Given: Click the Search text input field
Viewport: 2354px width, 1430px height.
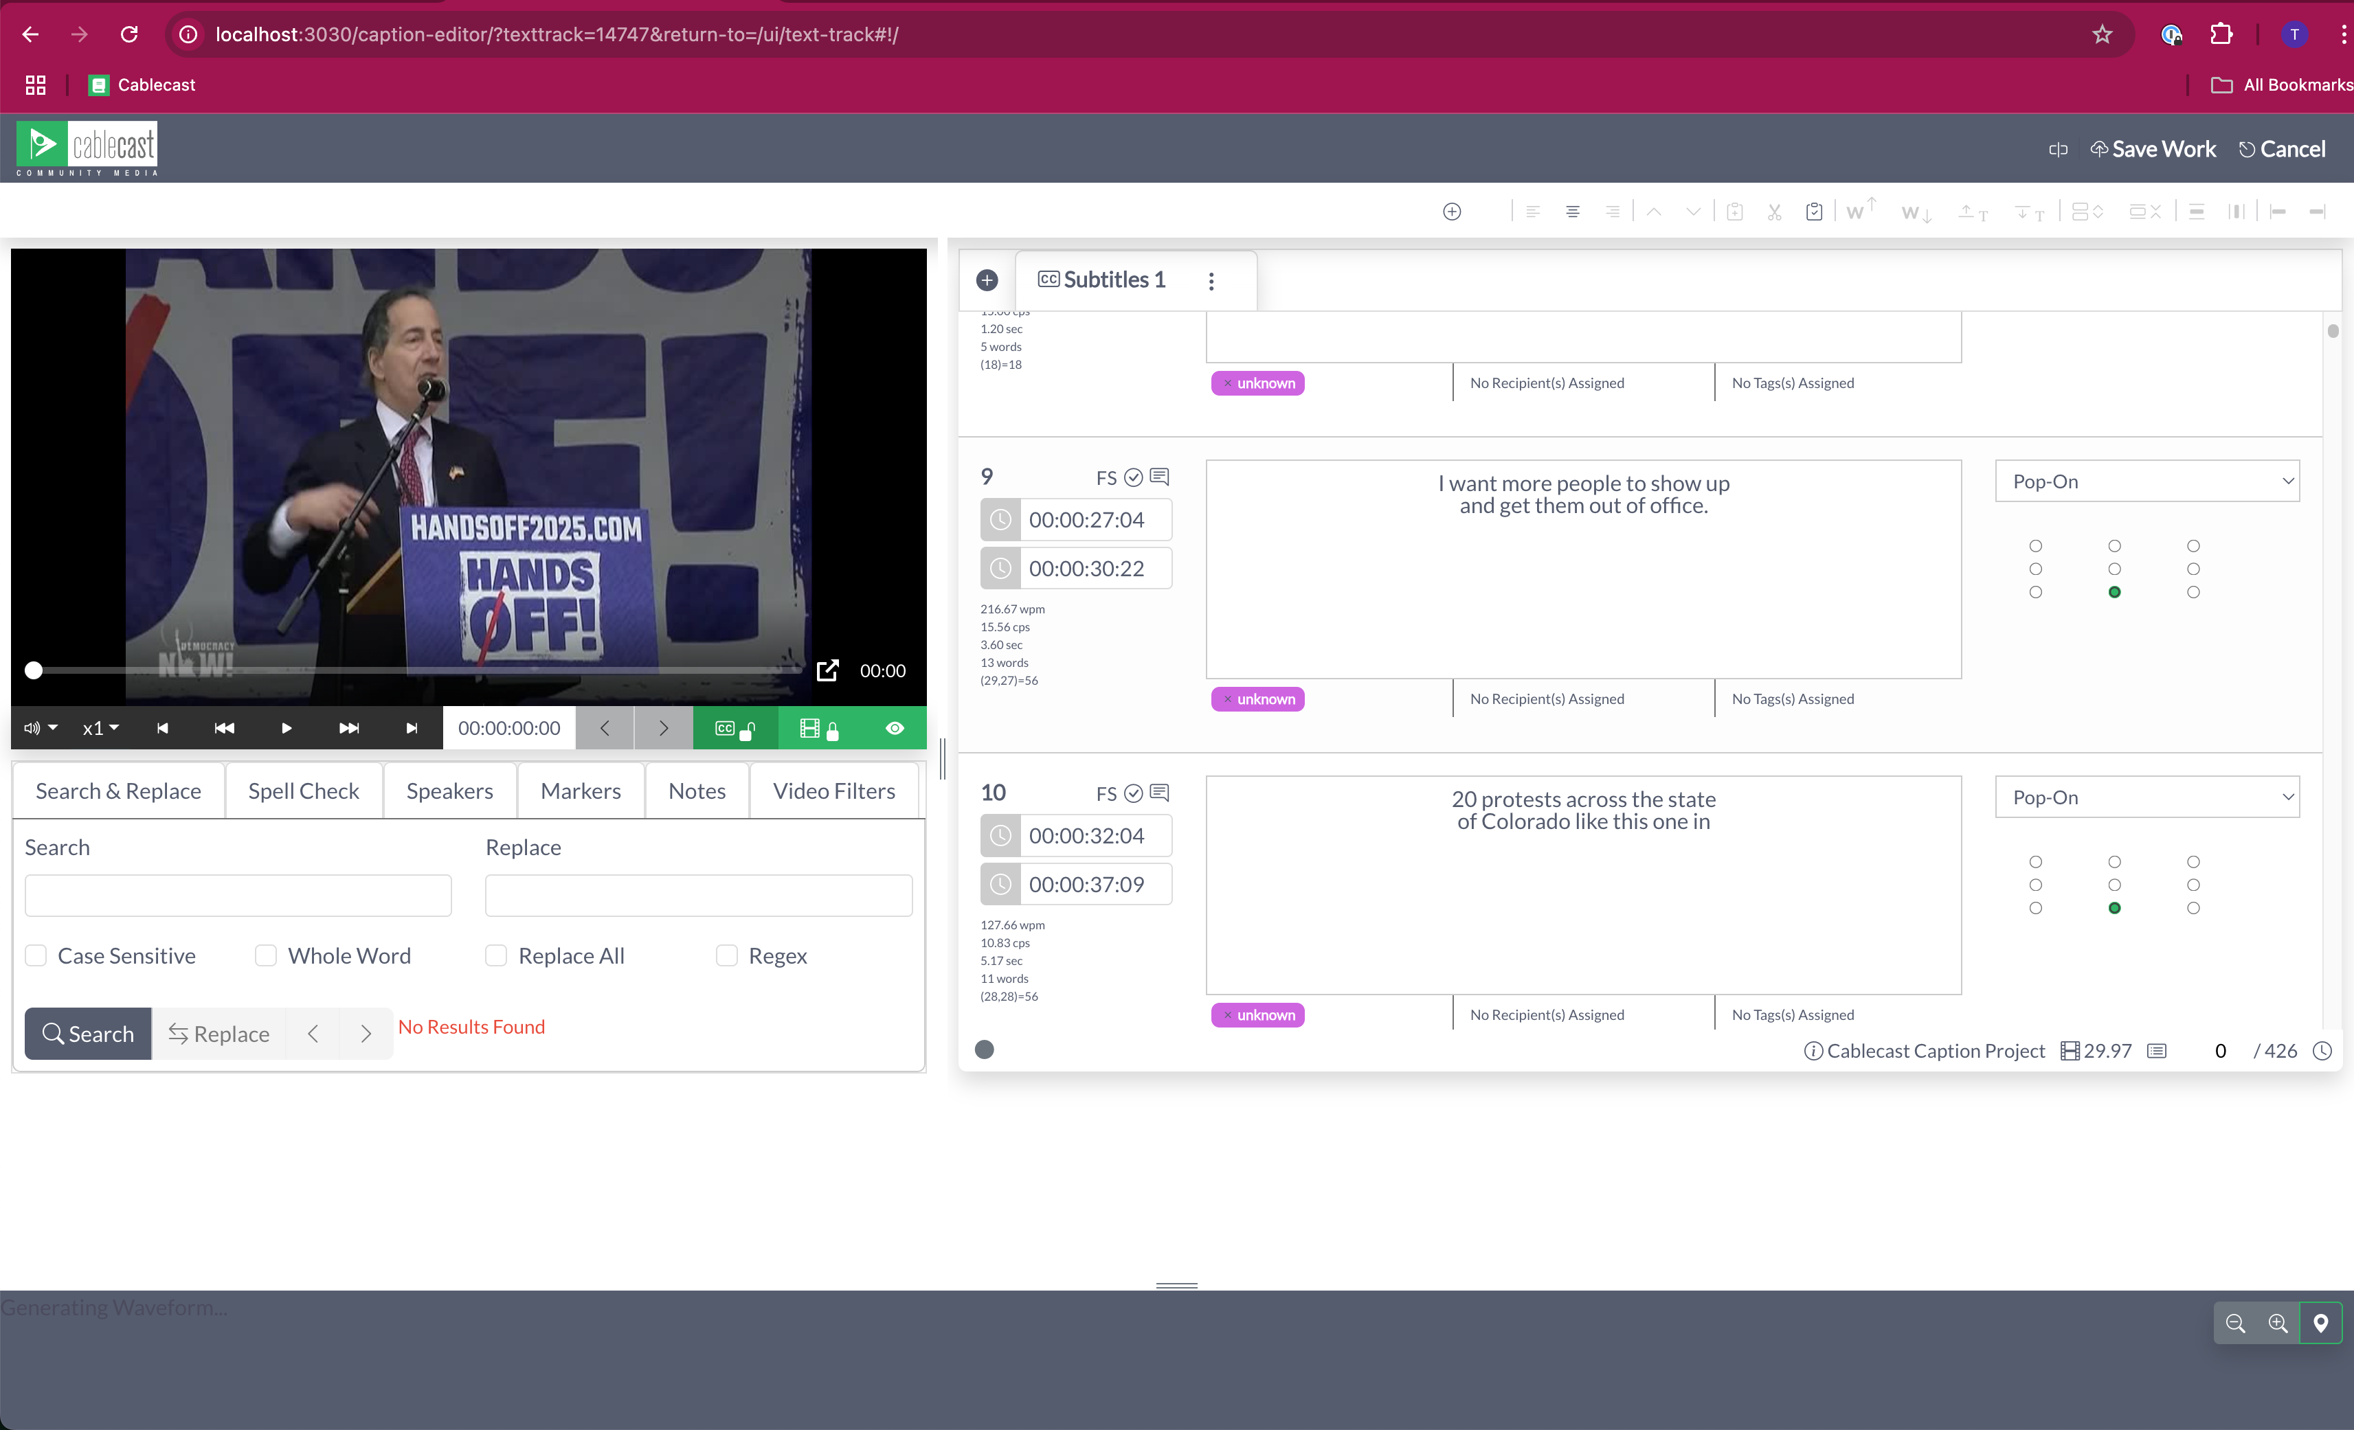Looking at the screenshot, I should [x=238, y=896].
